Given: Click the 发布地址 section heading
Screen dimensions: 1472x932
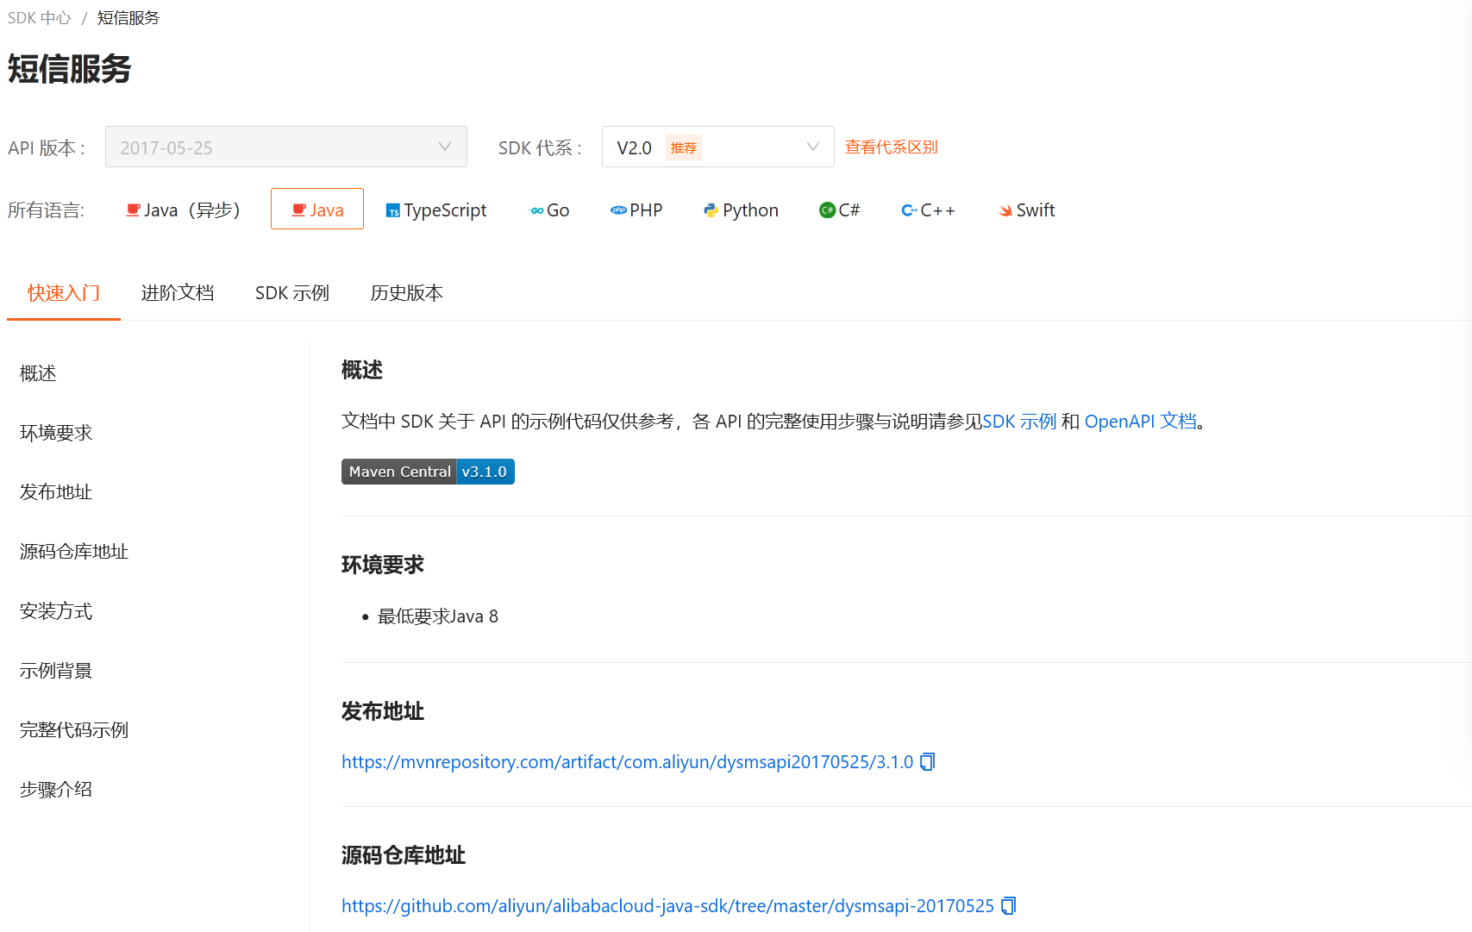Looking at the screenshot, I should coord(383,711).
